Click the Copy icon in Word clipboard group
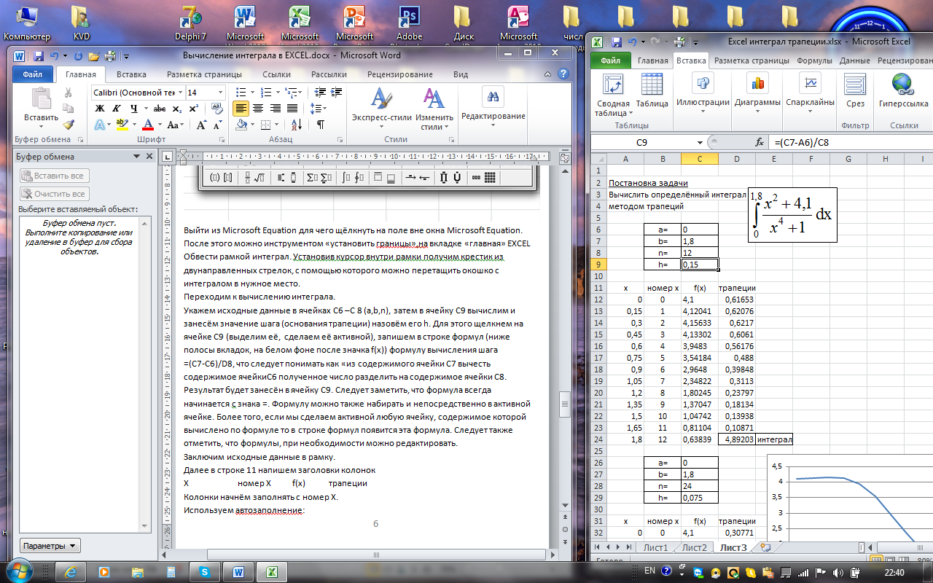 (x=68, y=109)
